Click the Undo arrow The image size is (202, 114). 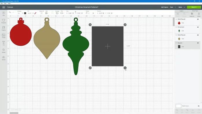click(10, 12)
